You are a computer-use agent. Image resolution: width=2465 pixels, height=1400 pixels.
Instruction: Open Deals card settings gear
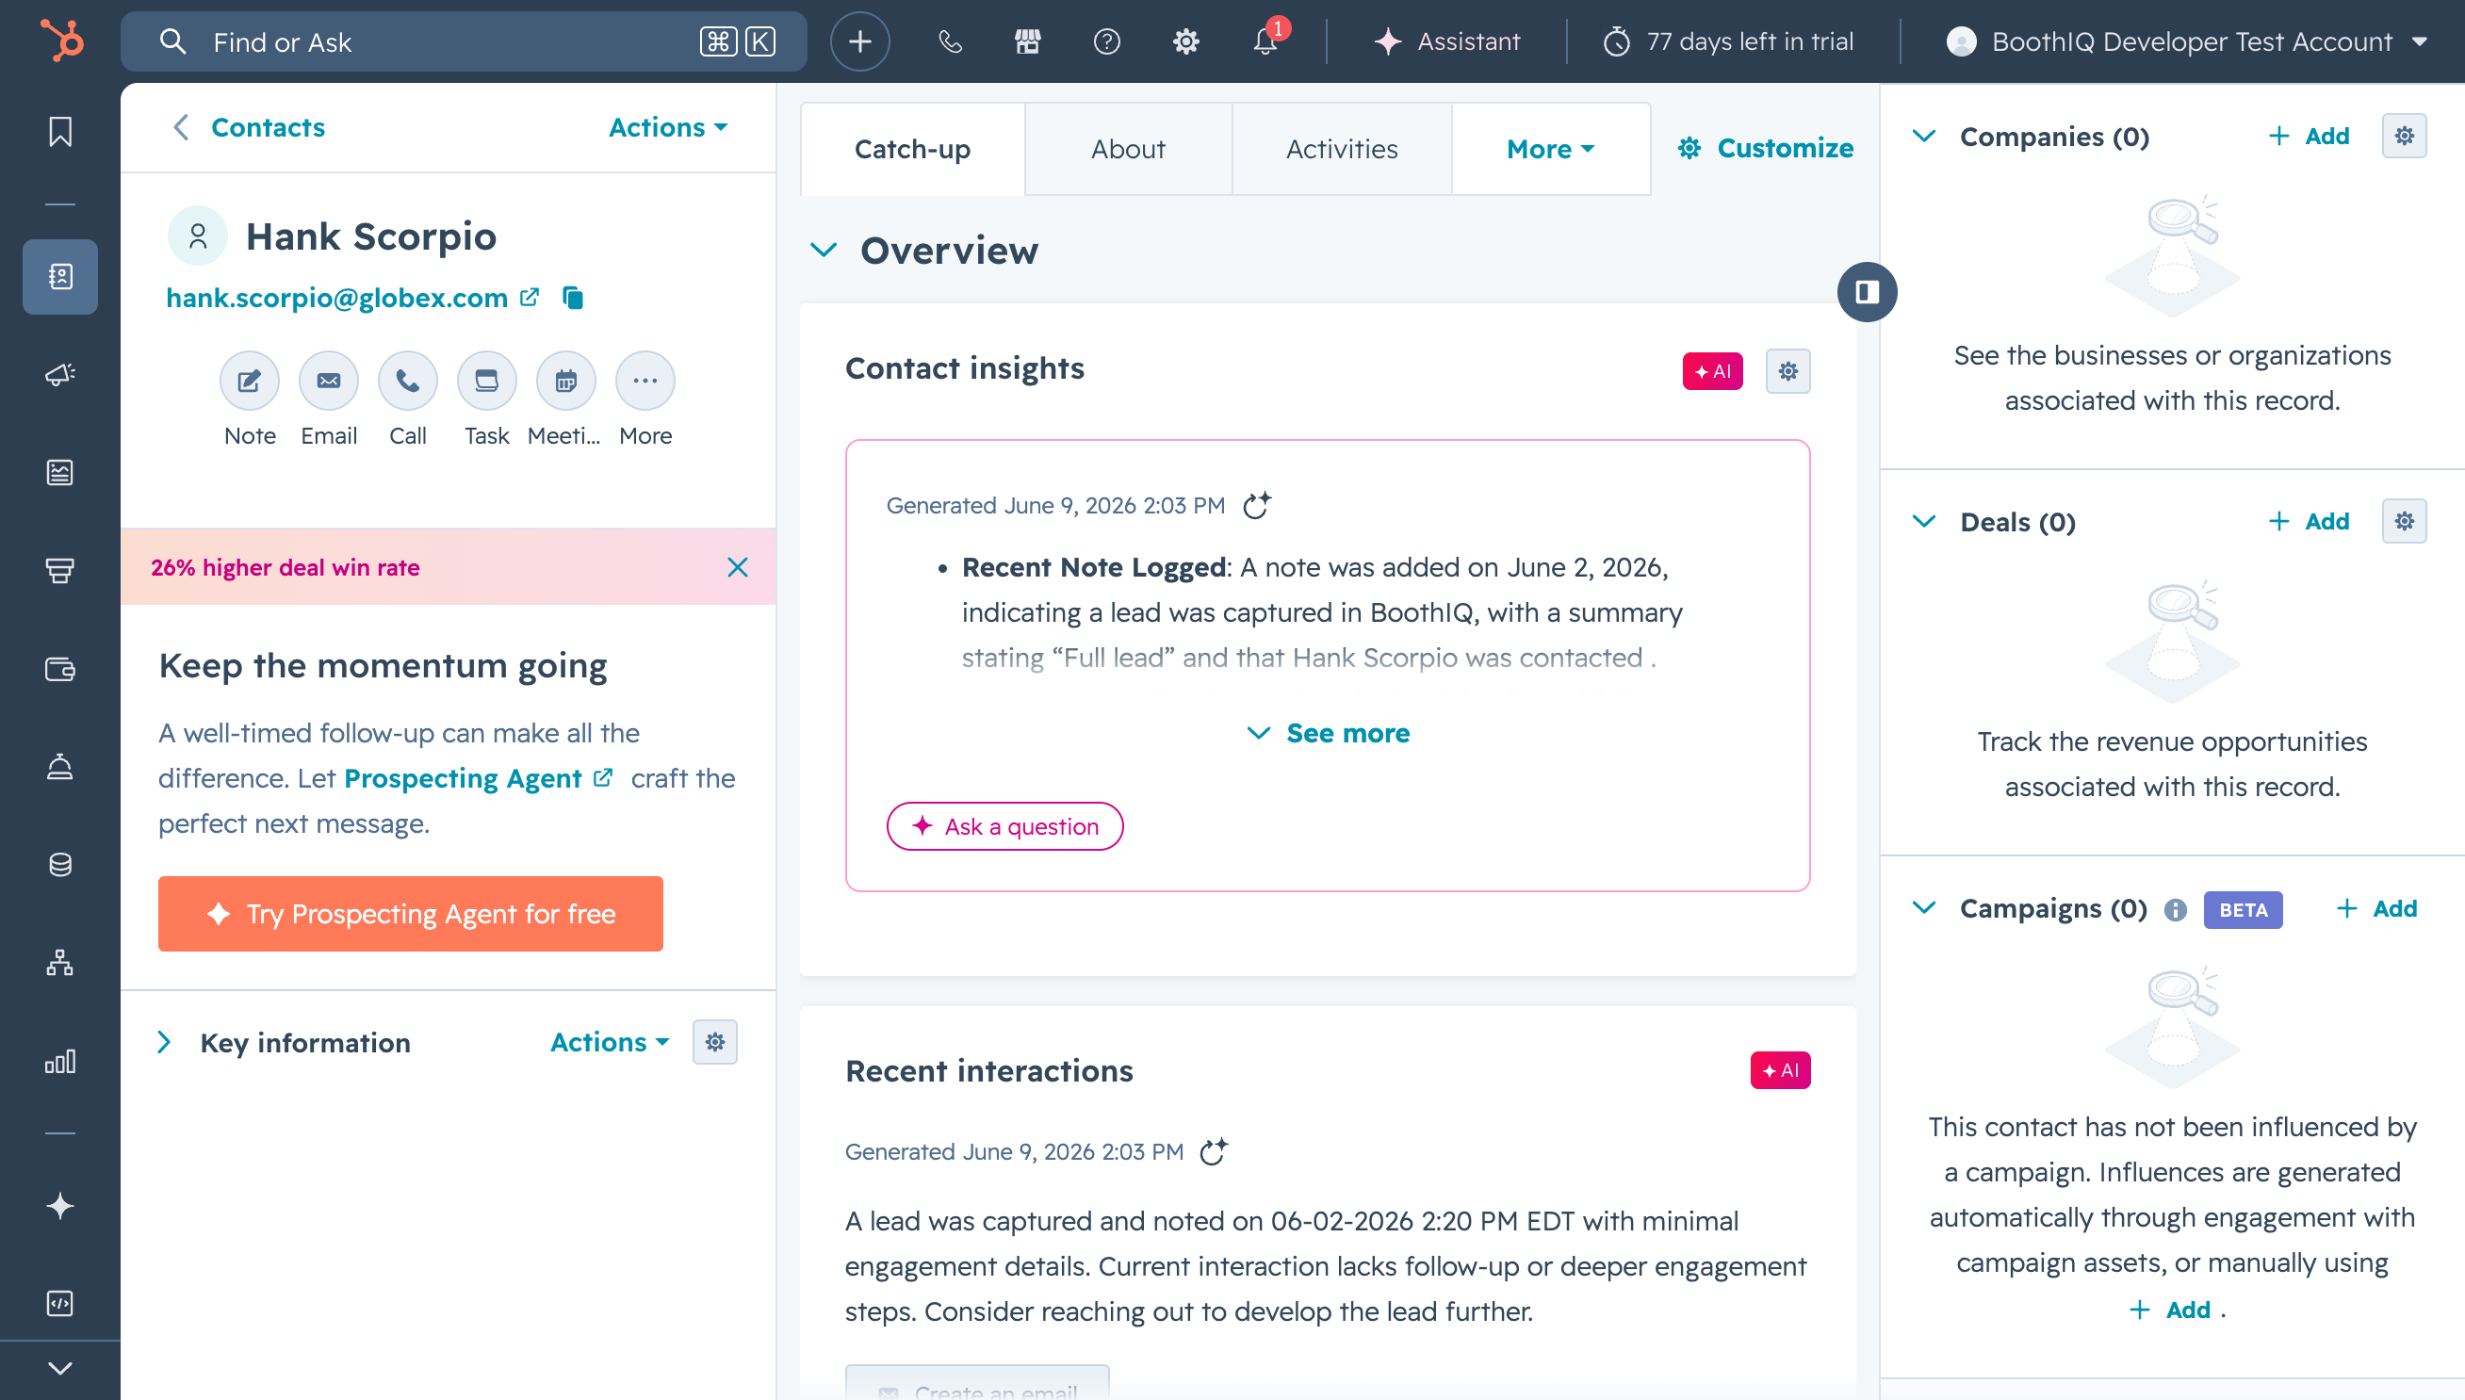(2404, 521)
